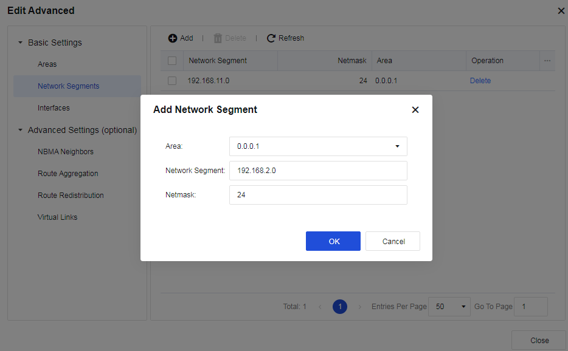
Task: Select Route Redistribution in sidebar
Action: [71, 196]
